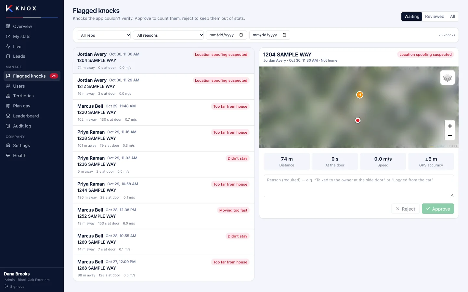Open the end date calendar picker
This screenshot has width=468, height=292.
[x=284, y=35]
